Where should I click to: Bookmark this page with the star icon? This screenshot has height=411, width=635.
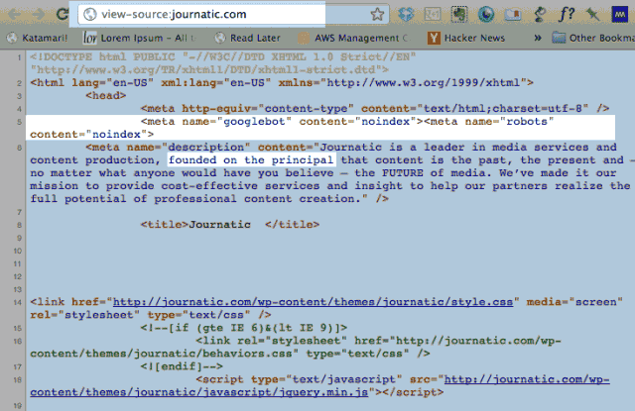click(377, 15)
